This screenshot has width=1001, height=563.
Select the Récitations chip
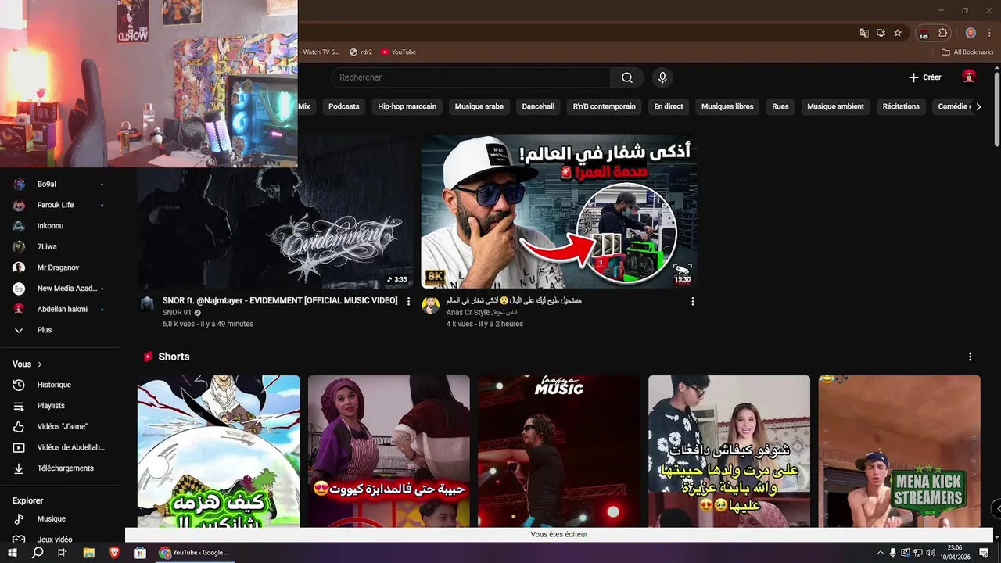(x=901, y=106)
